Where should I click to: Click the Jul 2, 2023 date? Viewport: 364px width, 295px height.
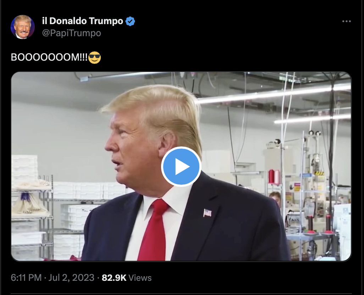click(71, 278)
